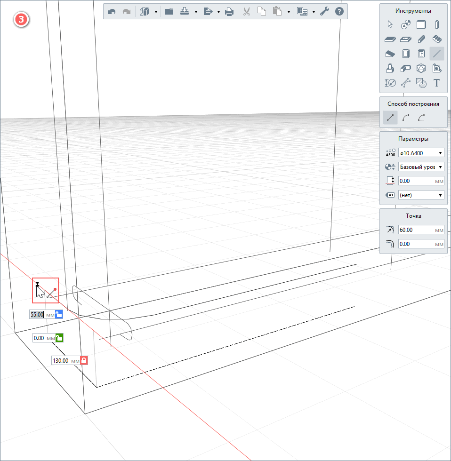This screenshot has width=451, height=461.
Task: Select the Isolated foundation tool
Action: 390,68
